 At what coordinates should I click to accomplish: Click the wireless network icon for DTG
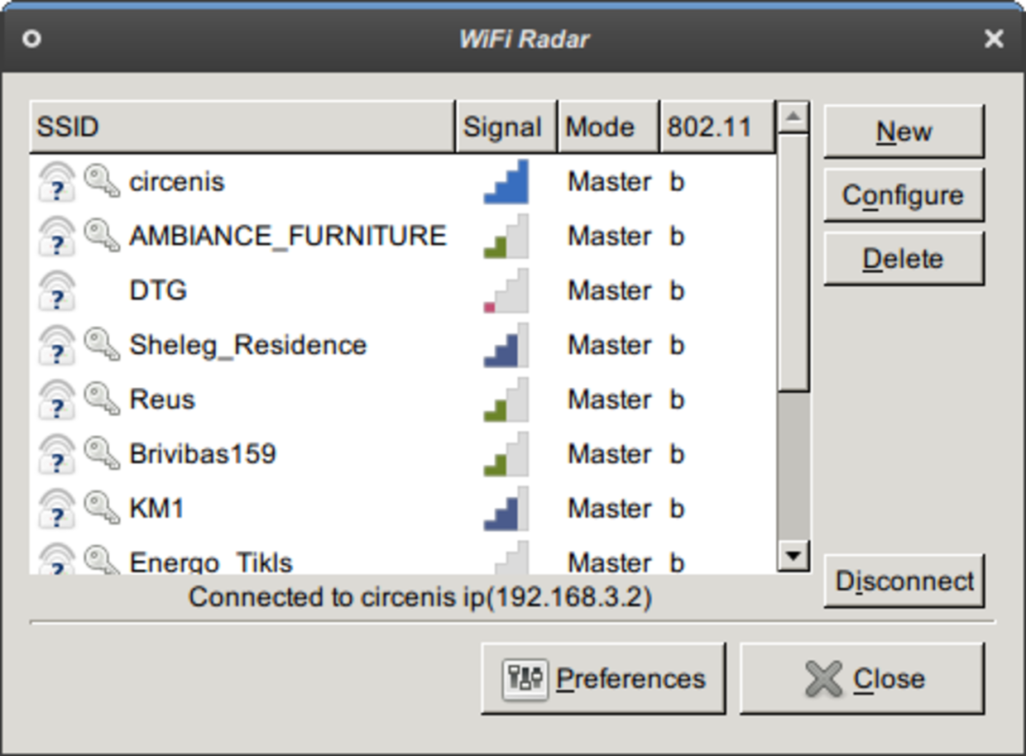pyautogui.click(x=57, y=291)
